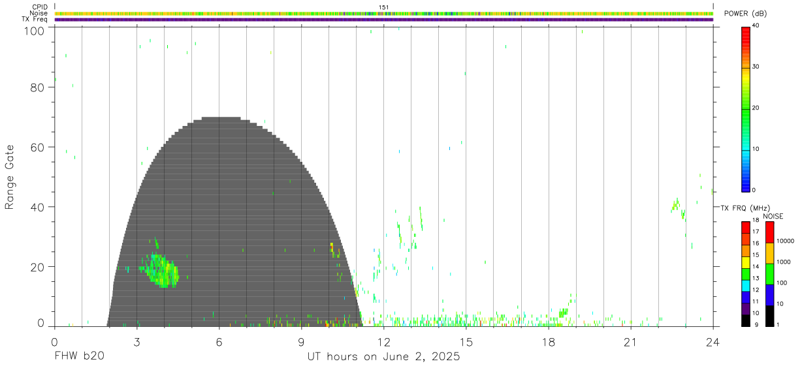Viewport: 802px width, 370px height.
Task: Click the Range Gate axis title
Action: 10,177
